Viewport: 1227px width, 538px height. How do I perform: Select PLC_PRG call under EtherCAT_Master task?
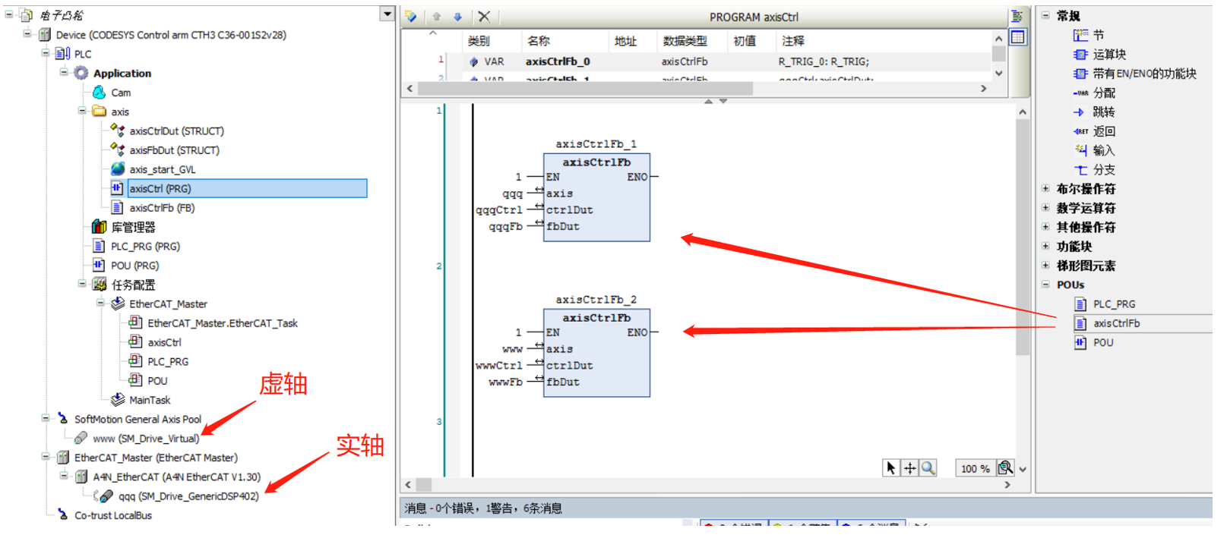pyautogui.click(x=168, y=362)
